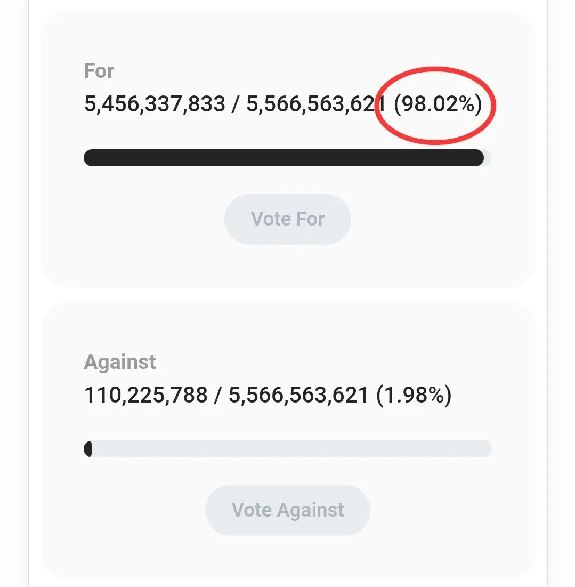
Task: Click the 110,225,788 Against vote count
Action: click(x=145, y=395)
